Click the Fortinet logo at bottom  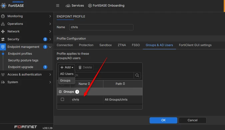(x=26, y=127)
